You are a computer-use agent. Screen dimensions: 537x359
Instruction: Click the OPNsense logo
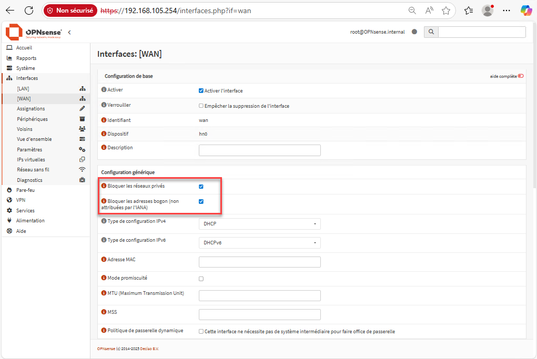point(34,32)
